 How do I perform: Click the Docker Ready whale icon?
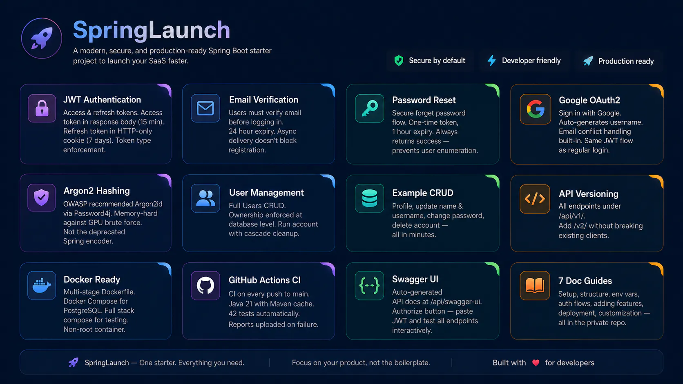pos(42,285)
